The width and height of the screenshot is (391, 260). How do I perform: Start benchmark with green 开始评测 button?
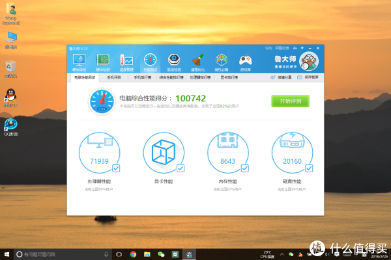tap(290, 101)
